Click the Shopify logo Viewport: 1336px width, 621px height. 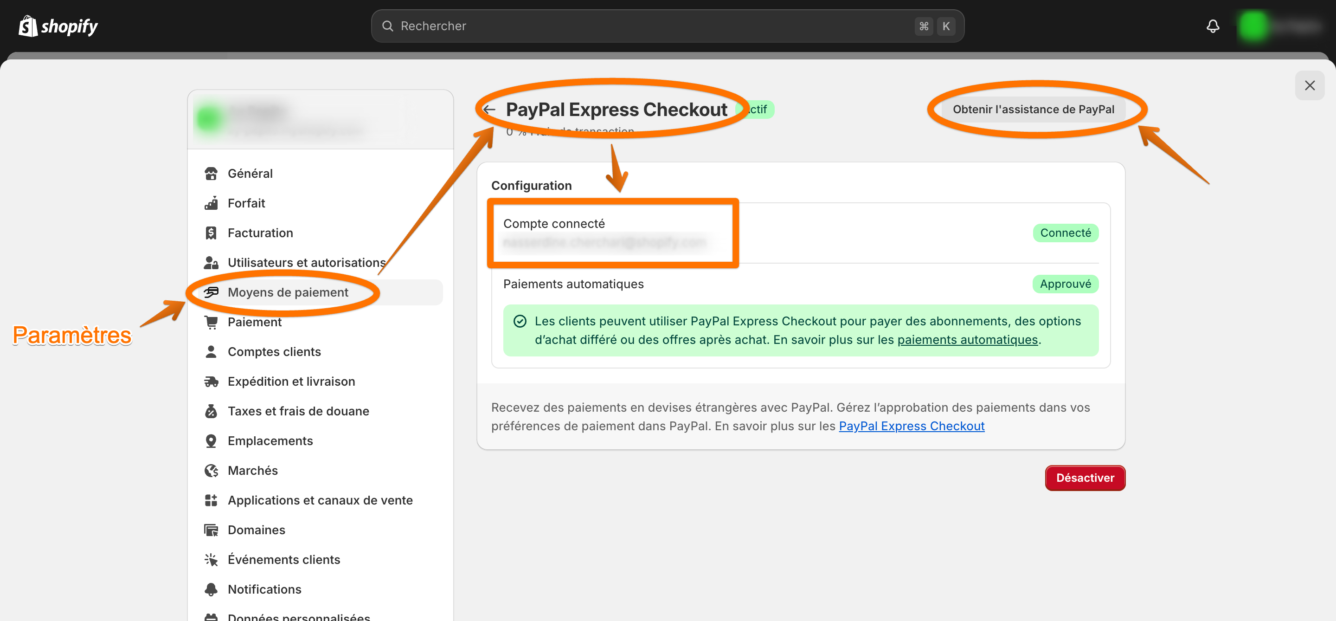pos(58,26)
